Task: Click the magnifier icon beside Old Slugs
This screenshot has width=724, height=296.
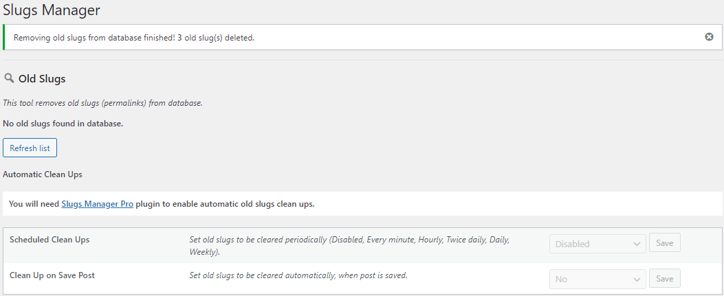Action: pyautogui.click(x=9, y=78)
